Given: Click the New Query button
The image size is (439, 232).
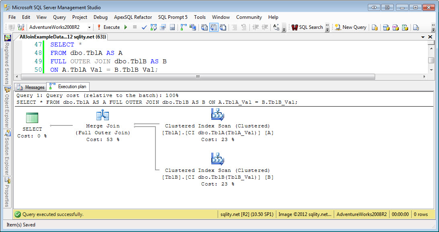Looking at the screenshot, I should tap(351, 27).
